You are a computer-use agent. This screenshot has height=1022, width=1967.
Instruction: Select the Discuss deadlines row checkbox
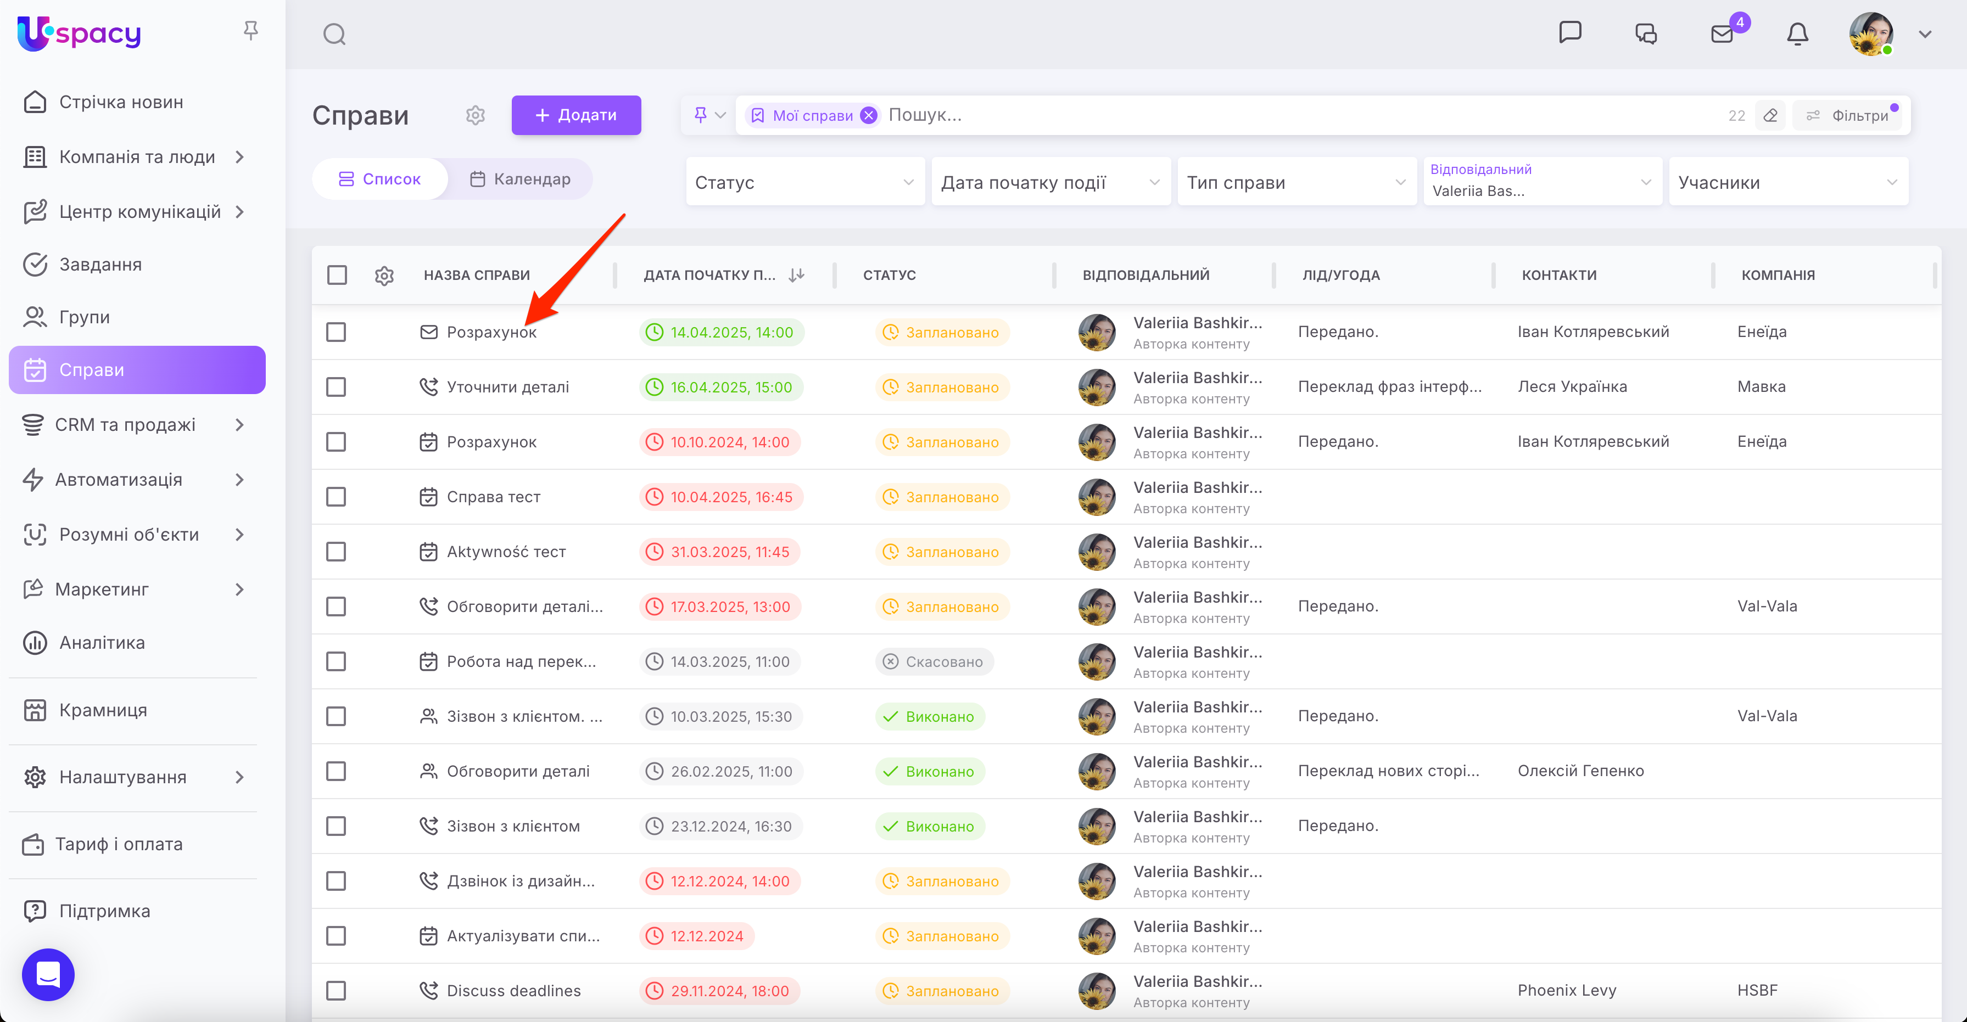click(x=336, y=991)
